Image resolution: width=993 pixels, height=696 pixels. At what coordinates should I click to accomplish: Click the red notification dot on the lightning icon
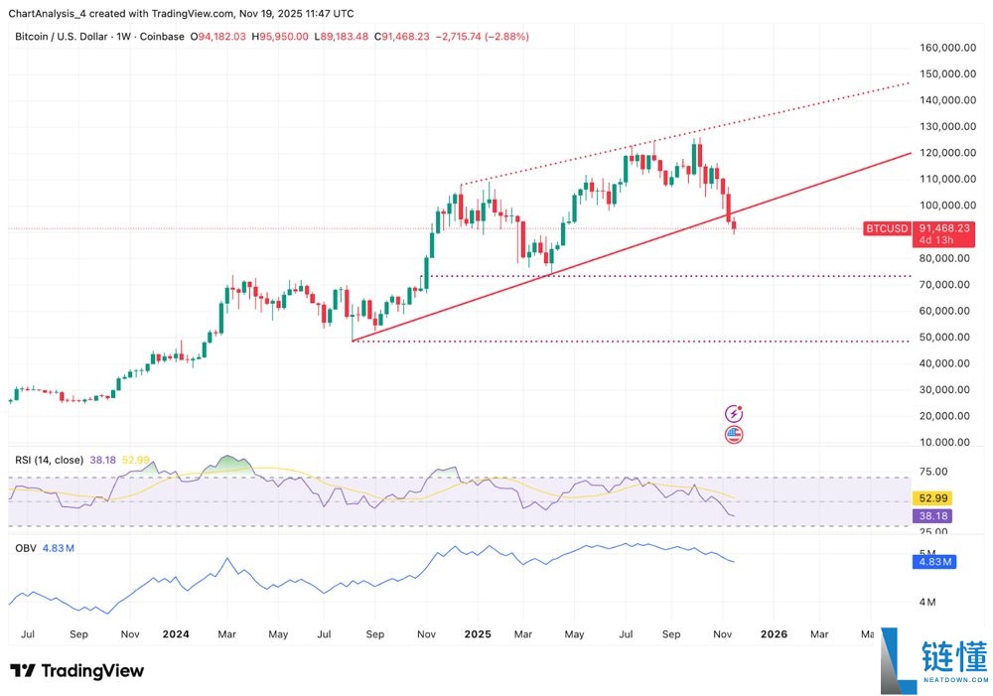741,406
